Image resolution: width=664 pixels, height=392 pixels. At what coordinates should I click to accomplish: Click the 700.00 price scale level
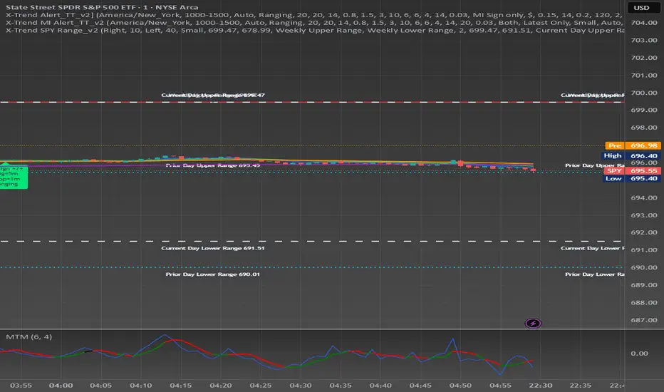(644, 93)
